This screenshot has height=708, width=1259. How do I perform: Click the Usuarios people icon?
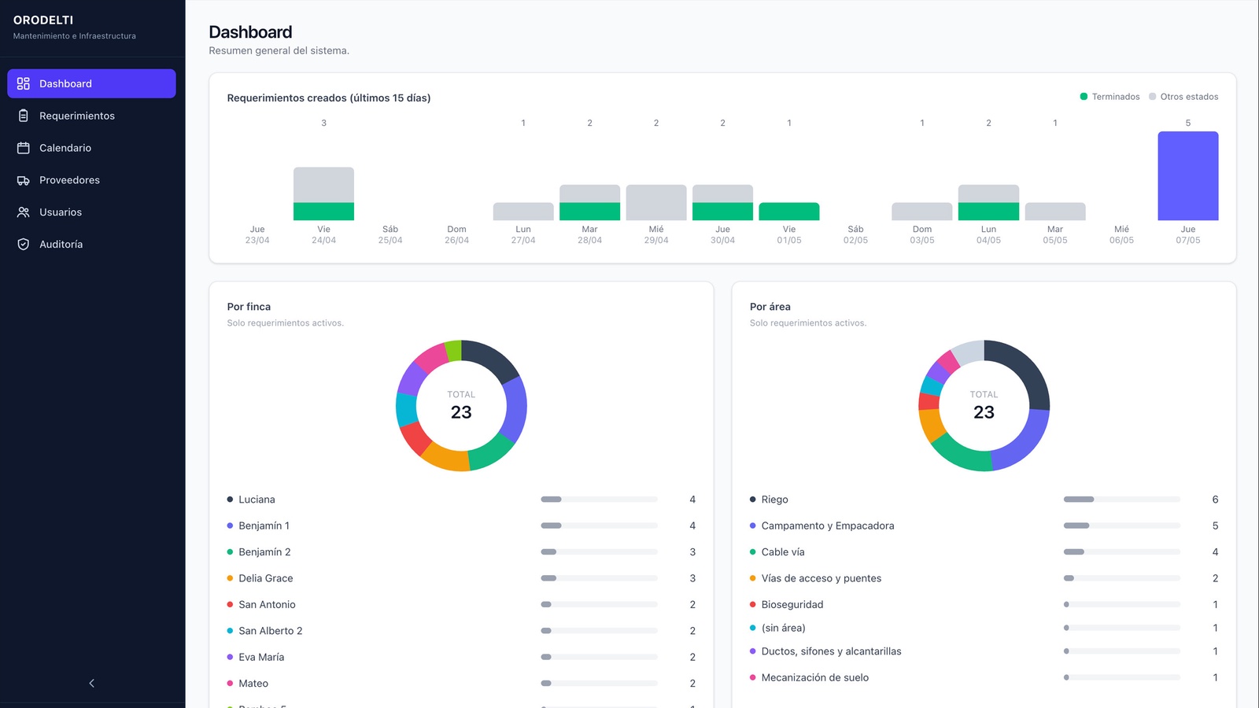pyautogui.click(x=24, y=212)
